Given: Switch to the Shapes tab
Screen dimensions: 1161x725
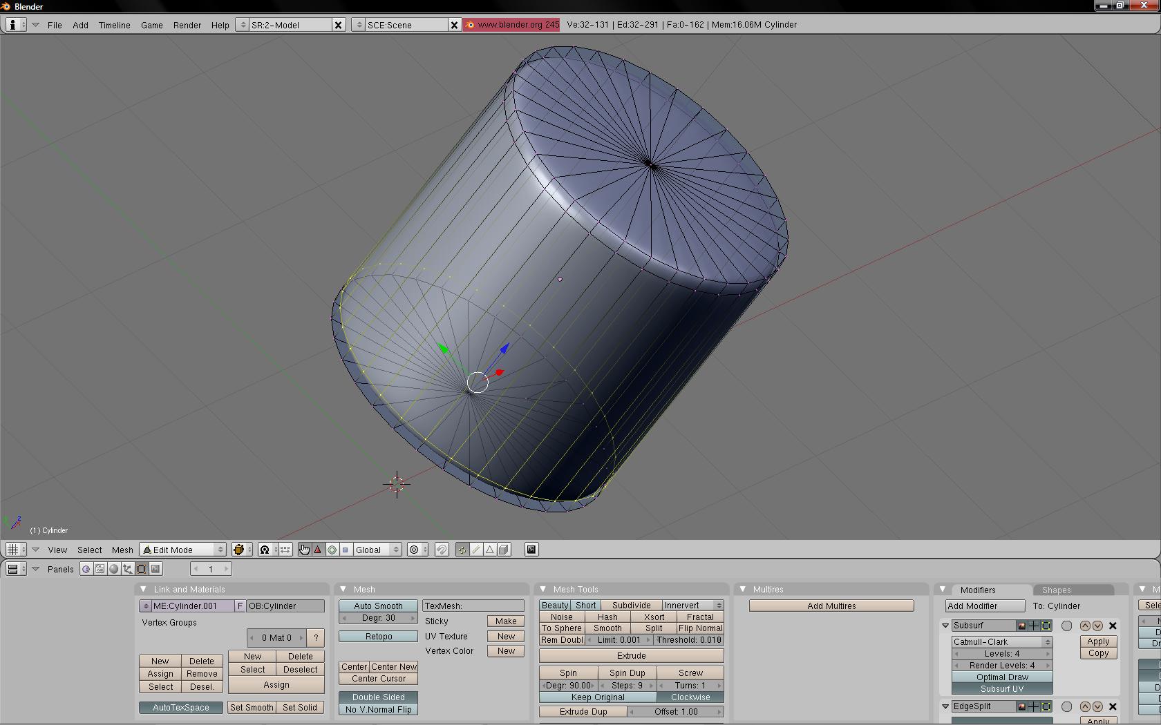Looking at the screenshot, I should coord(1056,590).
